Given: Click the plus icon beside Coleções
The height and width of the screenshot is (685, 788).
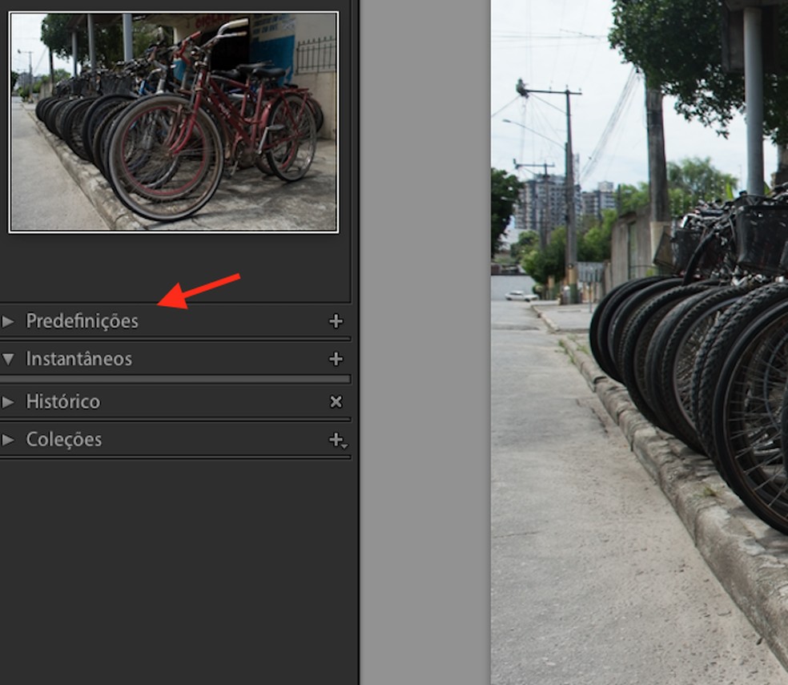Looking at the screenshot, I should click(x=333, y=439).
